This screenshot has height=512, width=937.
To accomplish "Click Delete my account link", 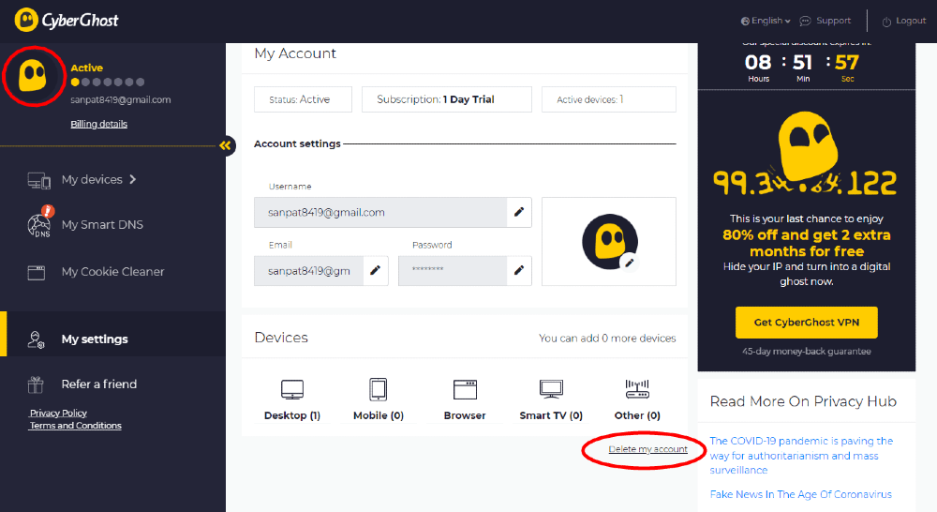I will (x=647, y=449).
